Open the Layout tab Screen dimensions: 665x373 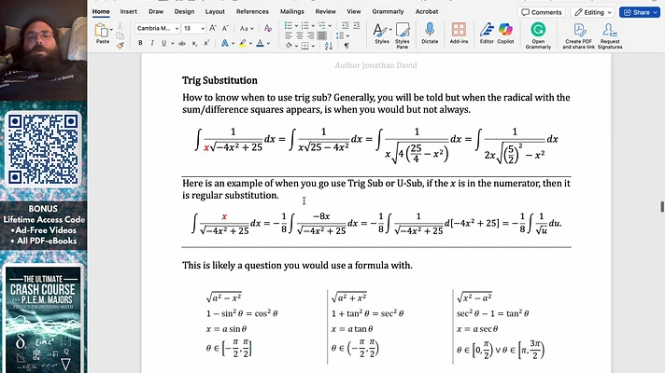pyautogui.click(x=215, y=11)
